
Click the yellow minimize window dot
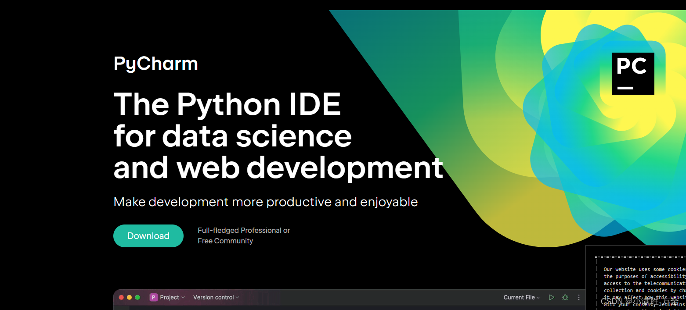click(x=129, y=297)
